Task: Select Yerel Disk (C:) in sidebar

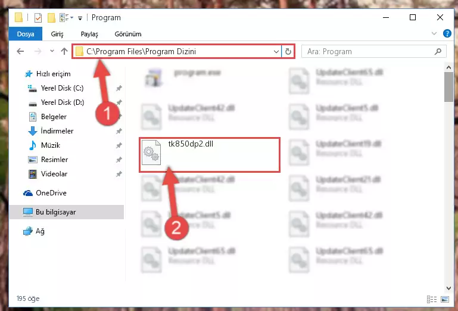Action: point(62,88)
